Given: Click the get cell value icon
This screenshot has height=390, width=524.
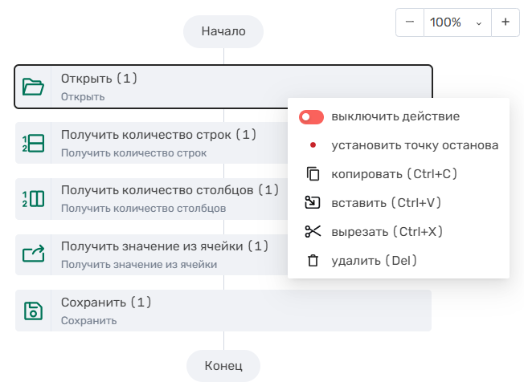Looking at the screenshot, I should [33, 255].
